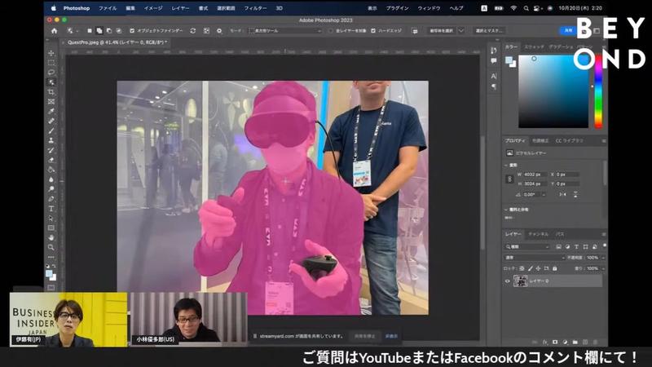652x367 pixels.
Task: Toggle lock all for layer
Action: 555,269
